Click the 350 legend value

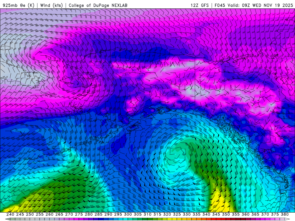click(x=226, y=214)
